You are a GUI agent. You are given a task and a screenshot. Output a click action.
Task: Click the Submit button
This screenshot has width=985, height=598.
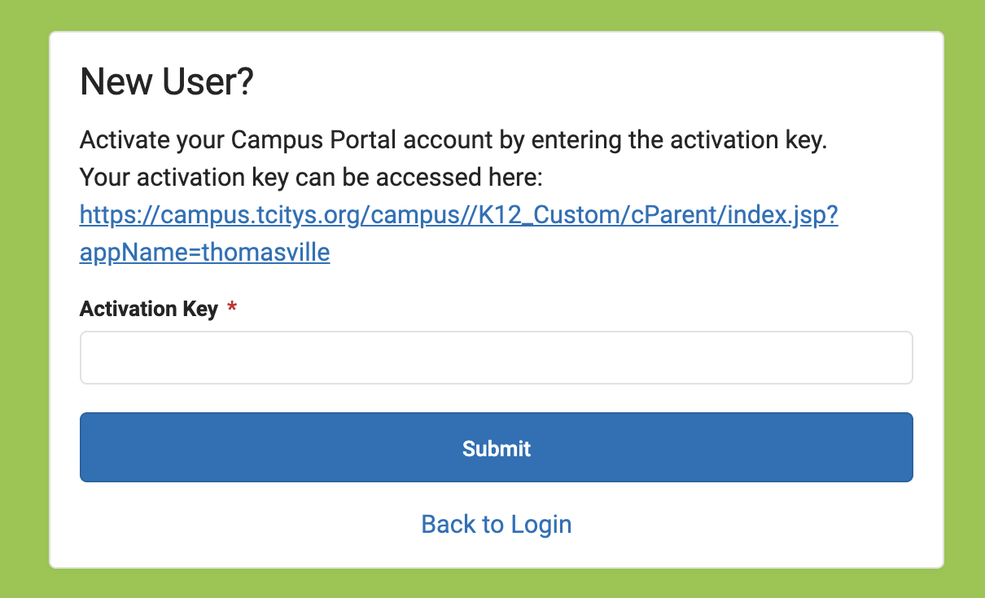[x=496, y=447]
